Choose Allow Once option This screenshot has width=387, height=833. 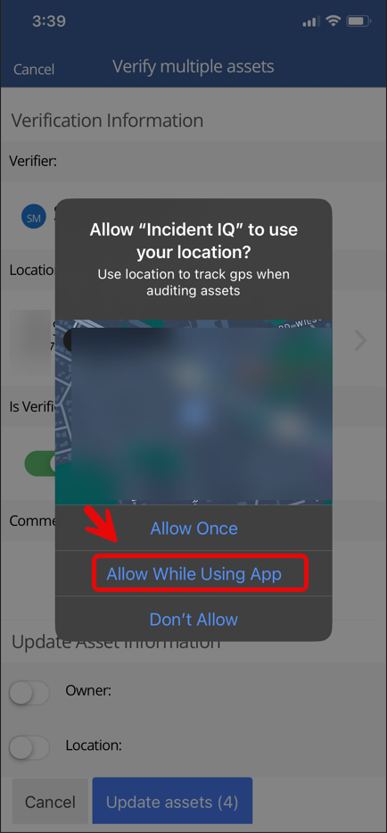point(193,528)
